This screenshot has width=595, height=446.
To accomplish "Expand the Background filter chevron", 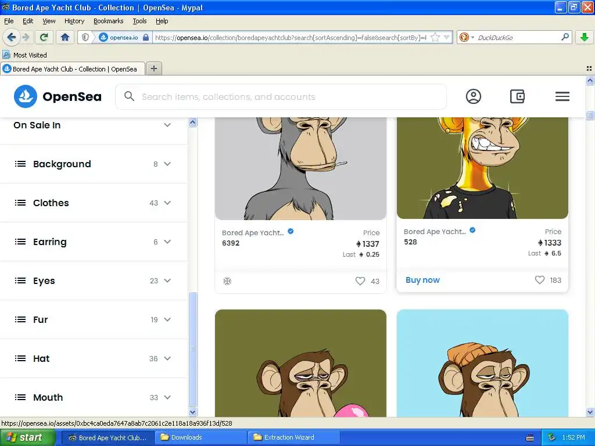I will click(167, 164).
